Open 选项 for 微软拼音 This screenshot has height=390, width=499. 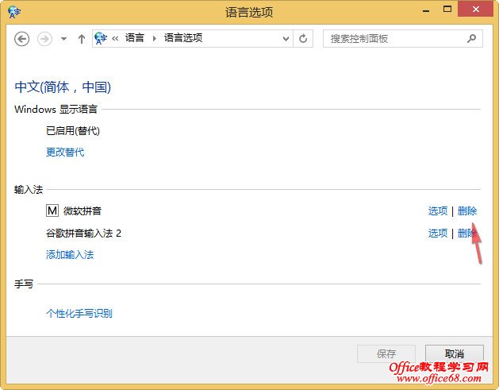[438, 211]
